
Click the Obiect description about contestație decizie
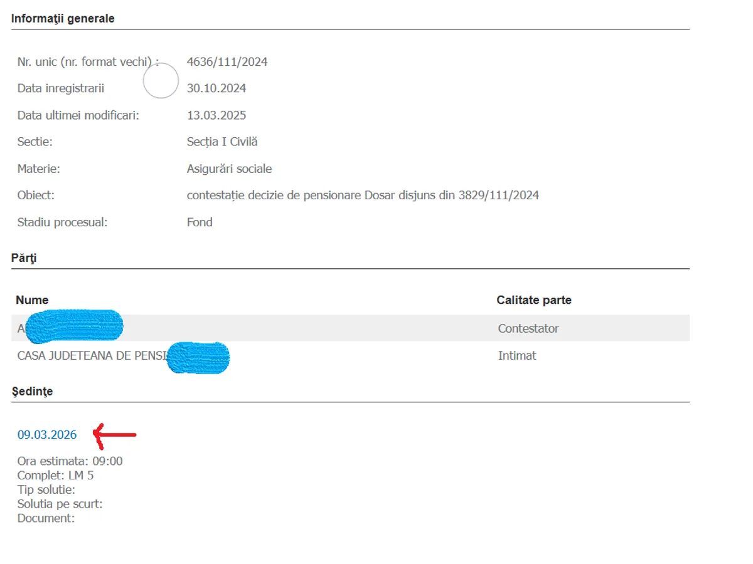(363, 195)
